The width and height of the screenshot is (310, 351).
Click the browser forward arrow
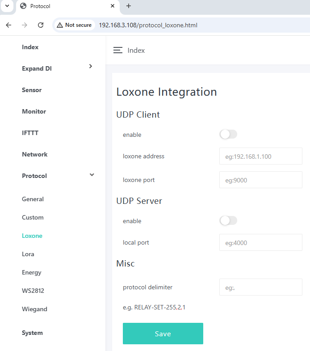(x=25, y=25)
